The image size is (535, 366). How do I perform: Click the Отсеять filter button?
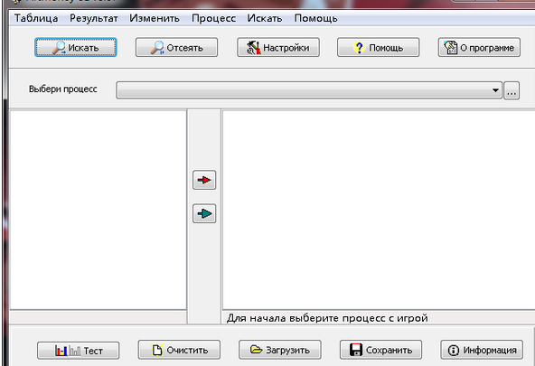click(176, 47)
